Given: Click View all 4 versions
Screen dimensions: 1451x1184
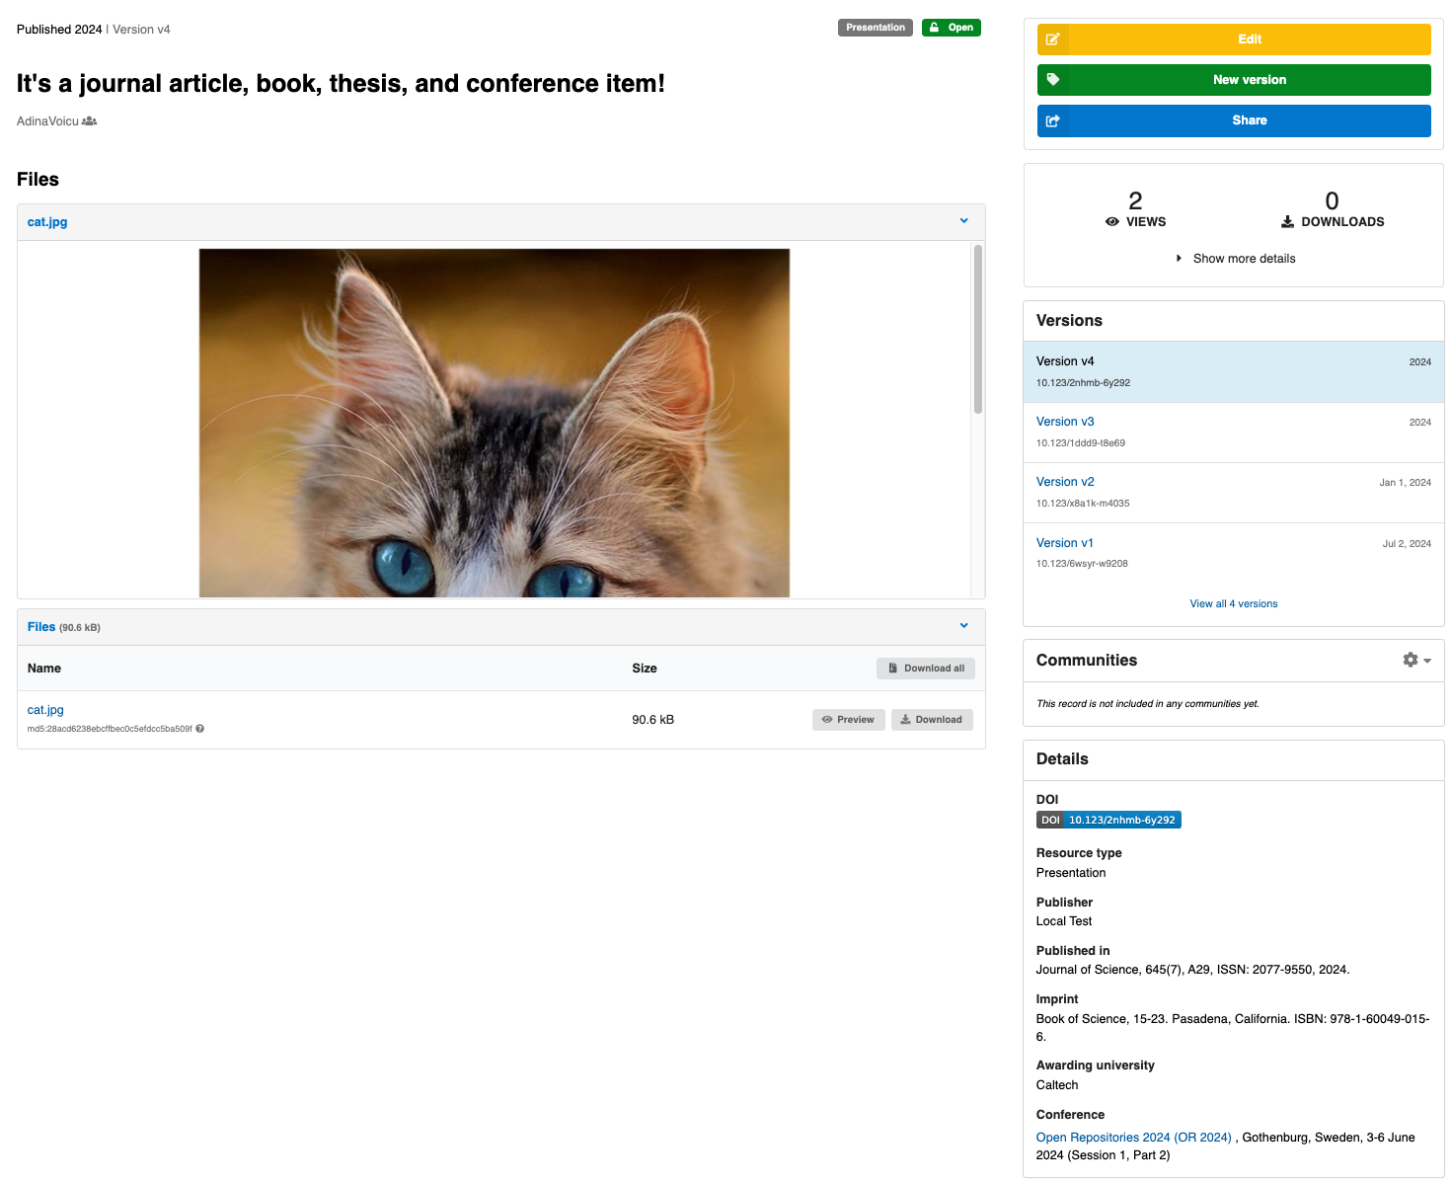Looking at the screenshot, I should click(1234, 603).
